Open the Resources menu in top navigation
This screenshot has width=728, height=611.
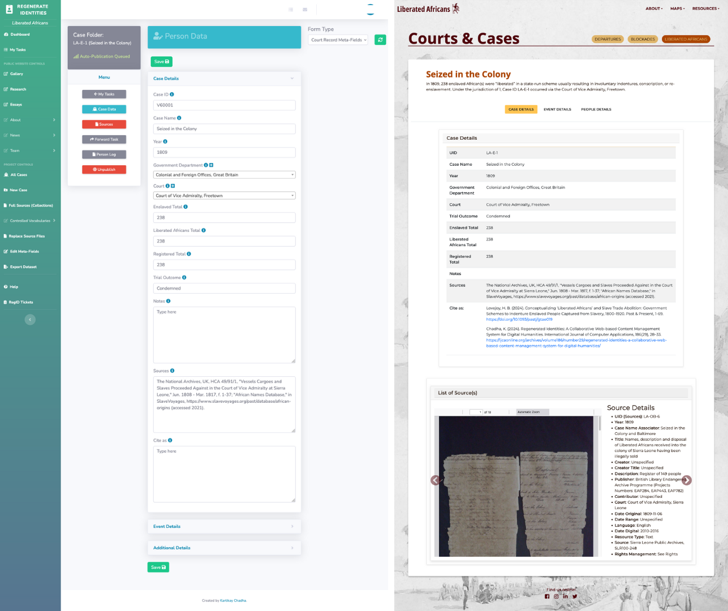(705, 8)
